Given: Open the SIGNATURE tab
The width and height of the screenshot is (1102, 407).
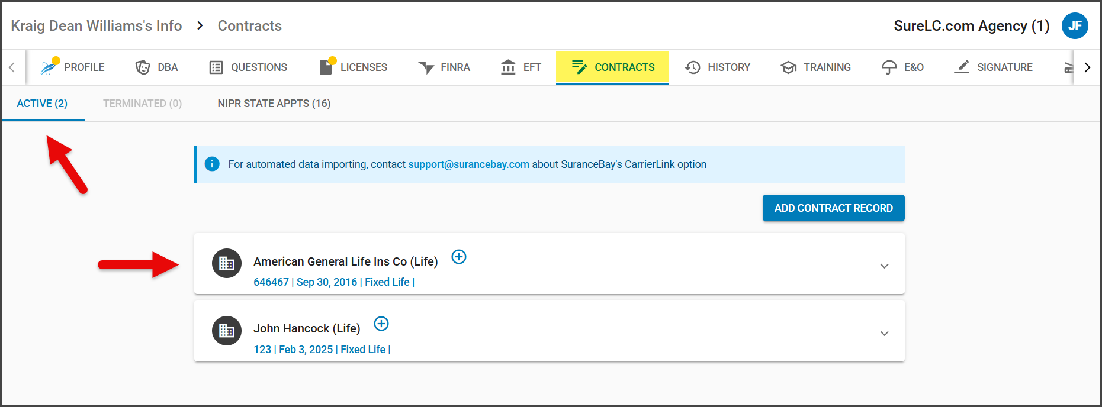Looking at the screenshot, I should pyautogui.click(x=994, y=67).
